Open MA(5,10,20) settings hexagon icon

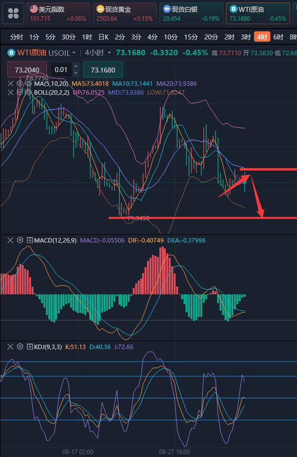click(19, 84)
